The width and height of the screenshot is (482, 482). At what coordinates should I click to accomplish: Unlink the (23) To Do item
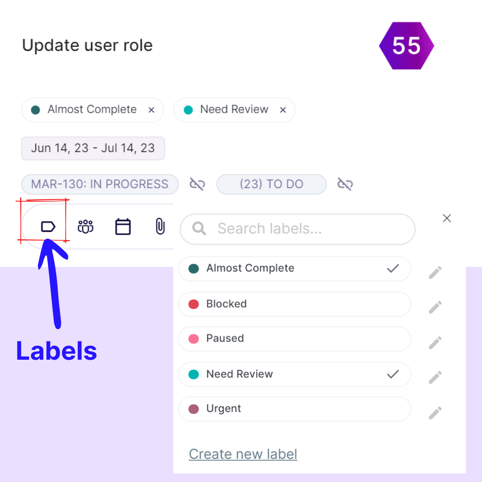[x=345, y=184]
